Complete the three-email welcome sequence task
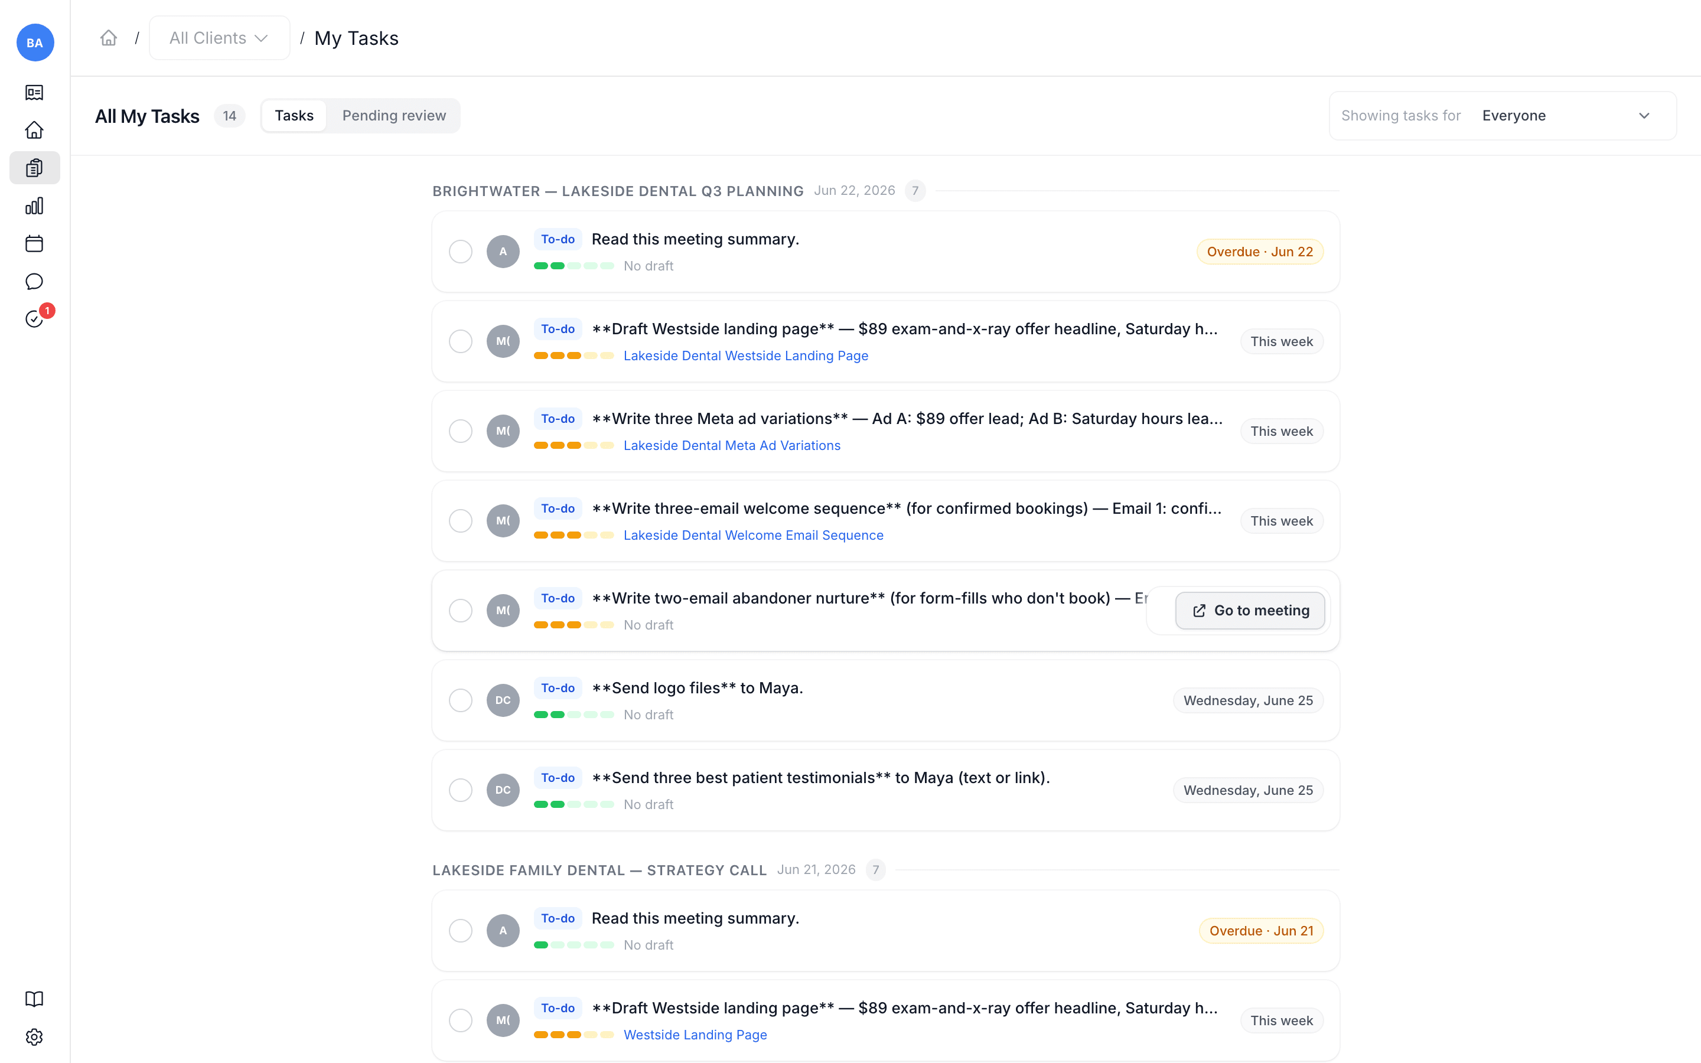This screenshot has height=1063, width=1701. tap(461, 521)
